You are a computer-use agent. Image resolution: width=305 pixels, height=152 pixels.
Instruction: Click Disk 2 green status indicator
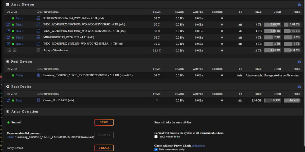tap(13, 31)
